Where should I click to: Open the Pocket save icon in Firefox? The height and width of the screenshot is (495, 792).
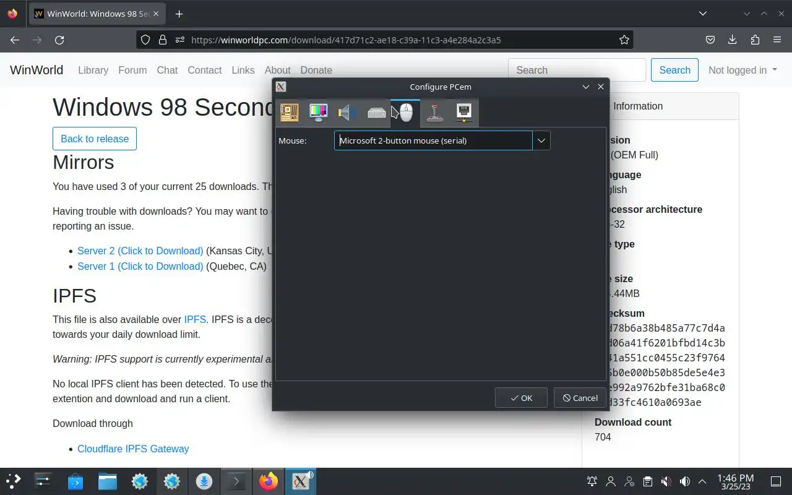(x=710, y=40)
